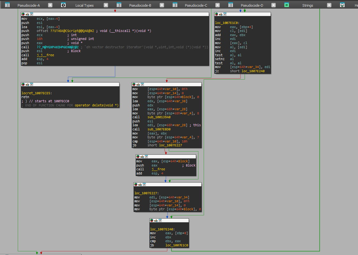Viewport: 358px width, 255px height.
Task: Click the 'push 18h' instruction
Action: 32,39
